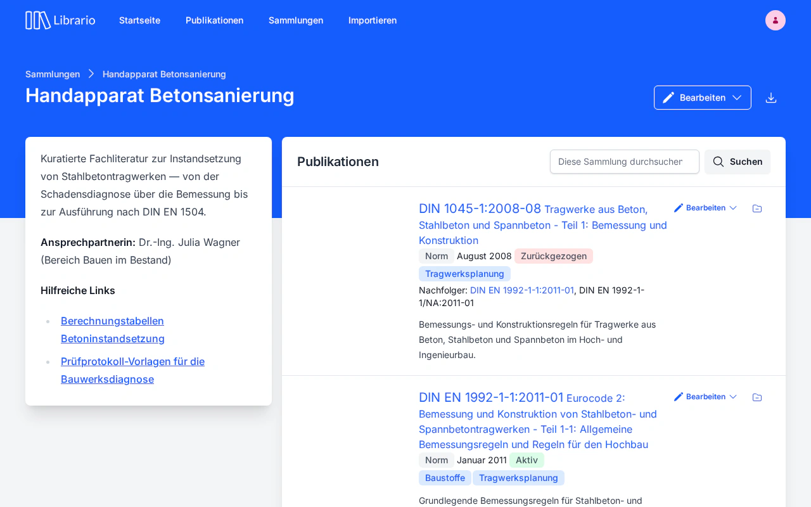Open Prüfprotokoll-Vorlagen für die Bauwerksdiagnose link

[132, 370]
